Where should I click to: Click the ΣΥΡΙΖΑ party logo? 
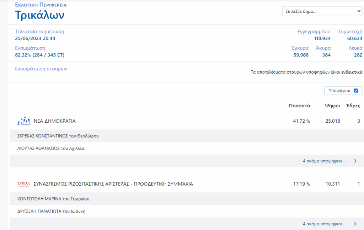(24, 184)
